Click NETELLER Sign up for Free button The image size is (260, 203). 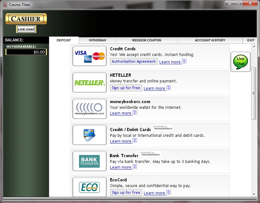point(126,88)
